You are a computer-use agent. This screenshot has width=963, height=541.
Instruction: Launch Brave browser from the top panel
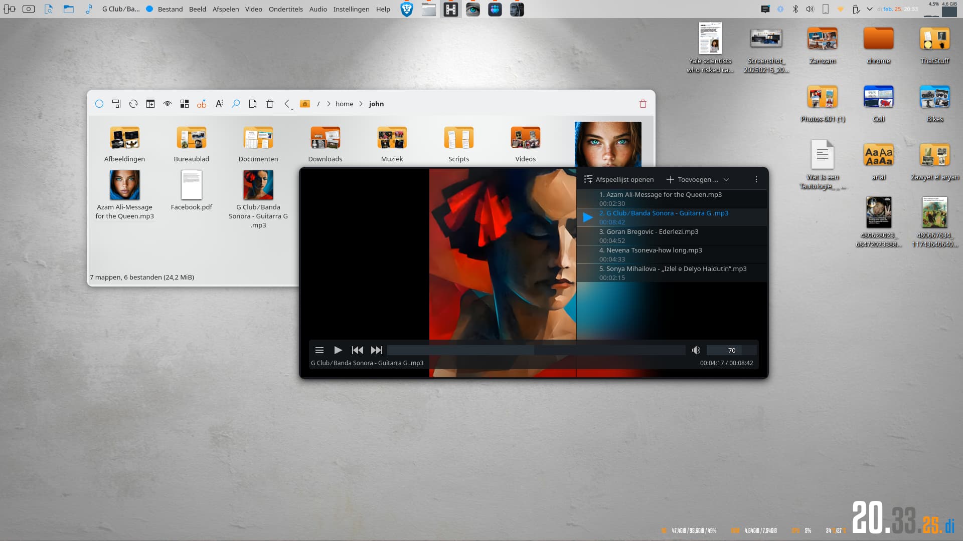point(407,9)
